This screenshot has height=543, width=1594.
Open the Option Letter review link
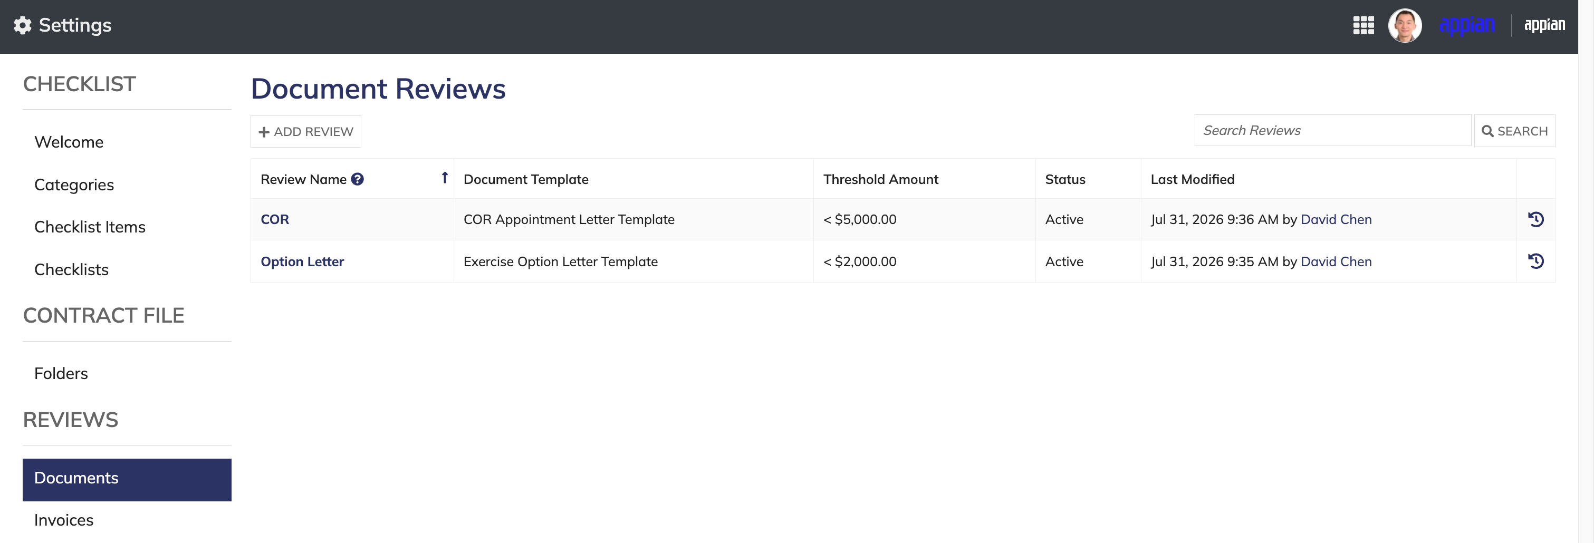302,261
